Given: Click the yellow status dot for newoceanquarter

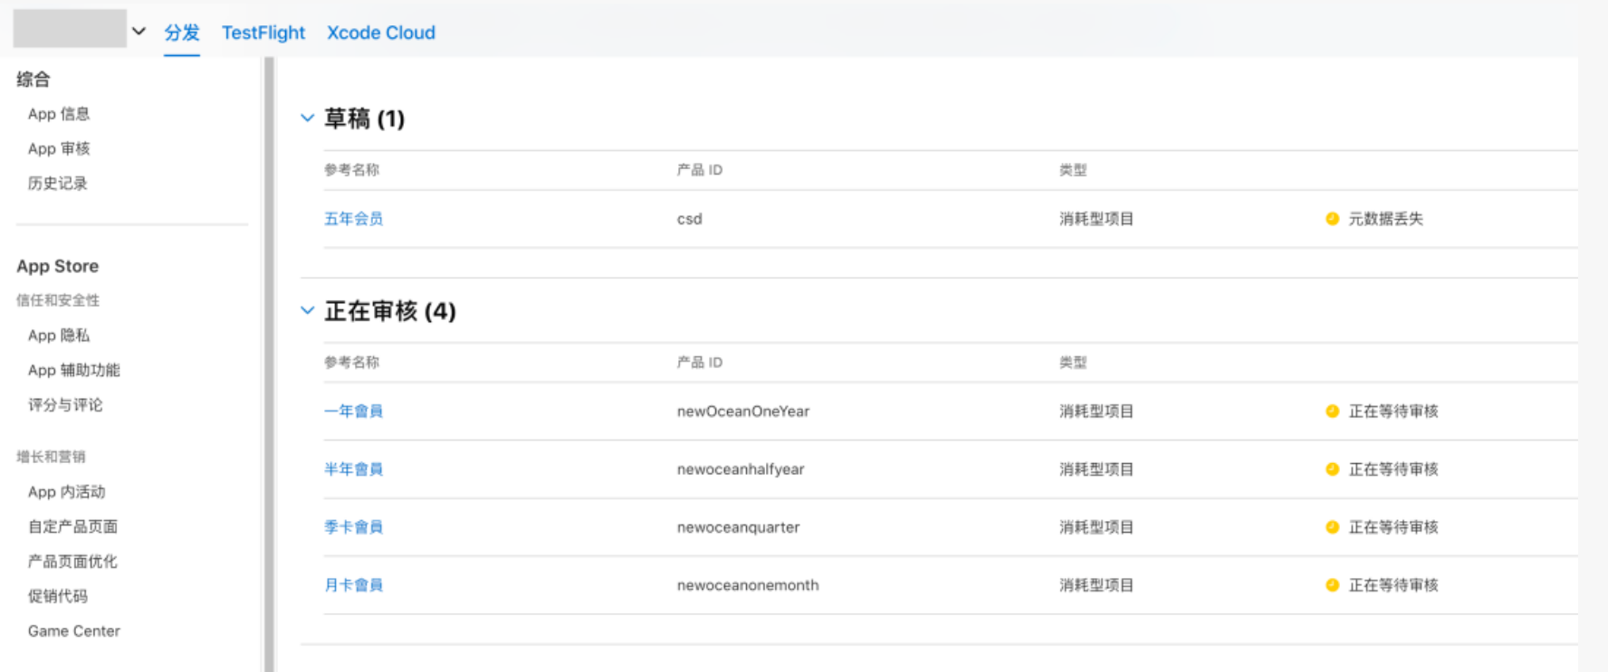Looking at the screenshot, I should 1332,527.
